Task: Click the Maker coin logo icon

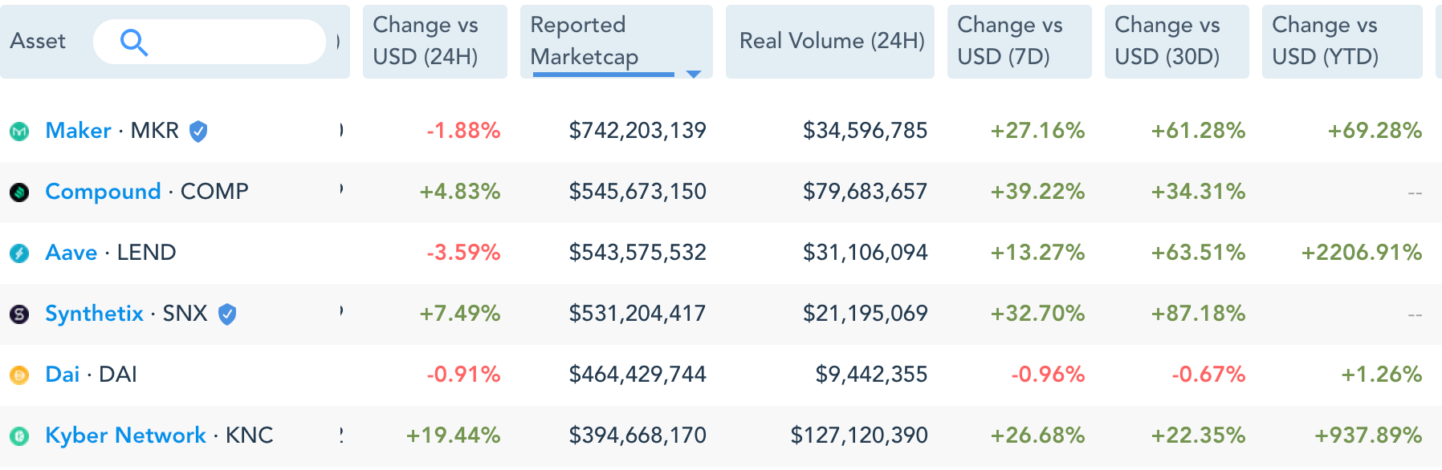Action: pyautogui.click(x=19, y=131)
